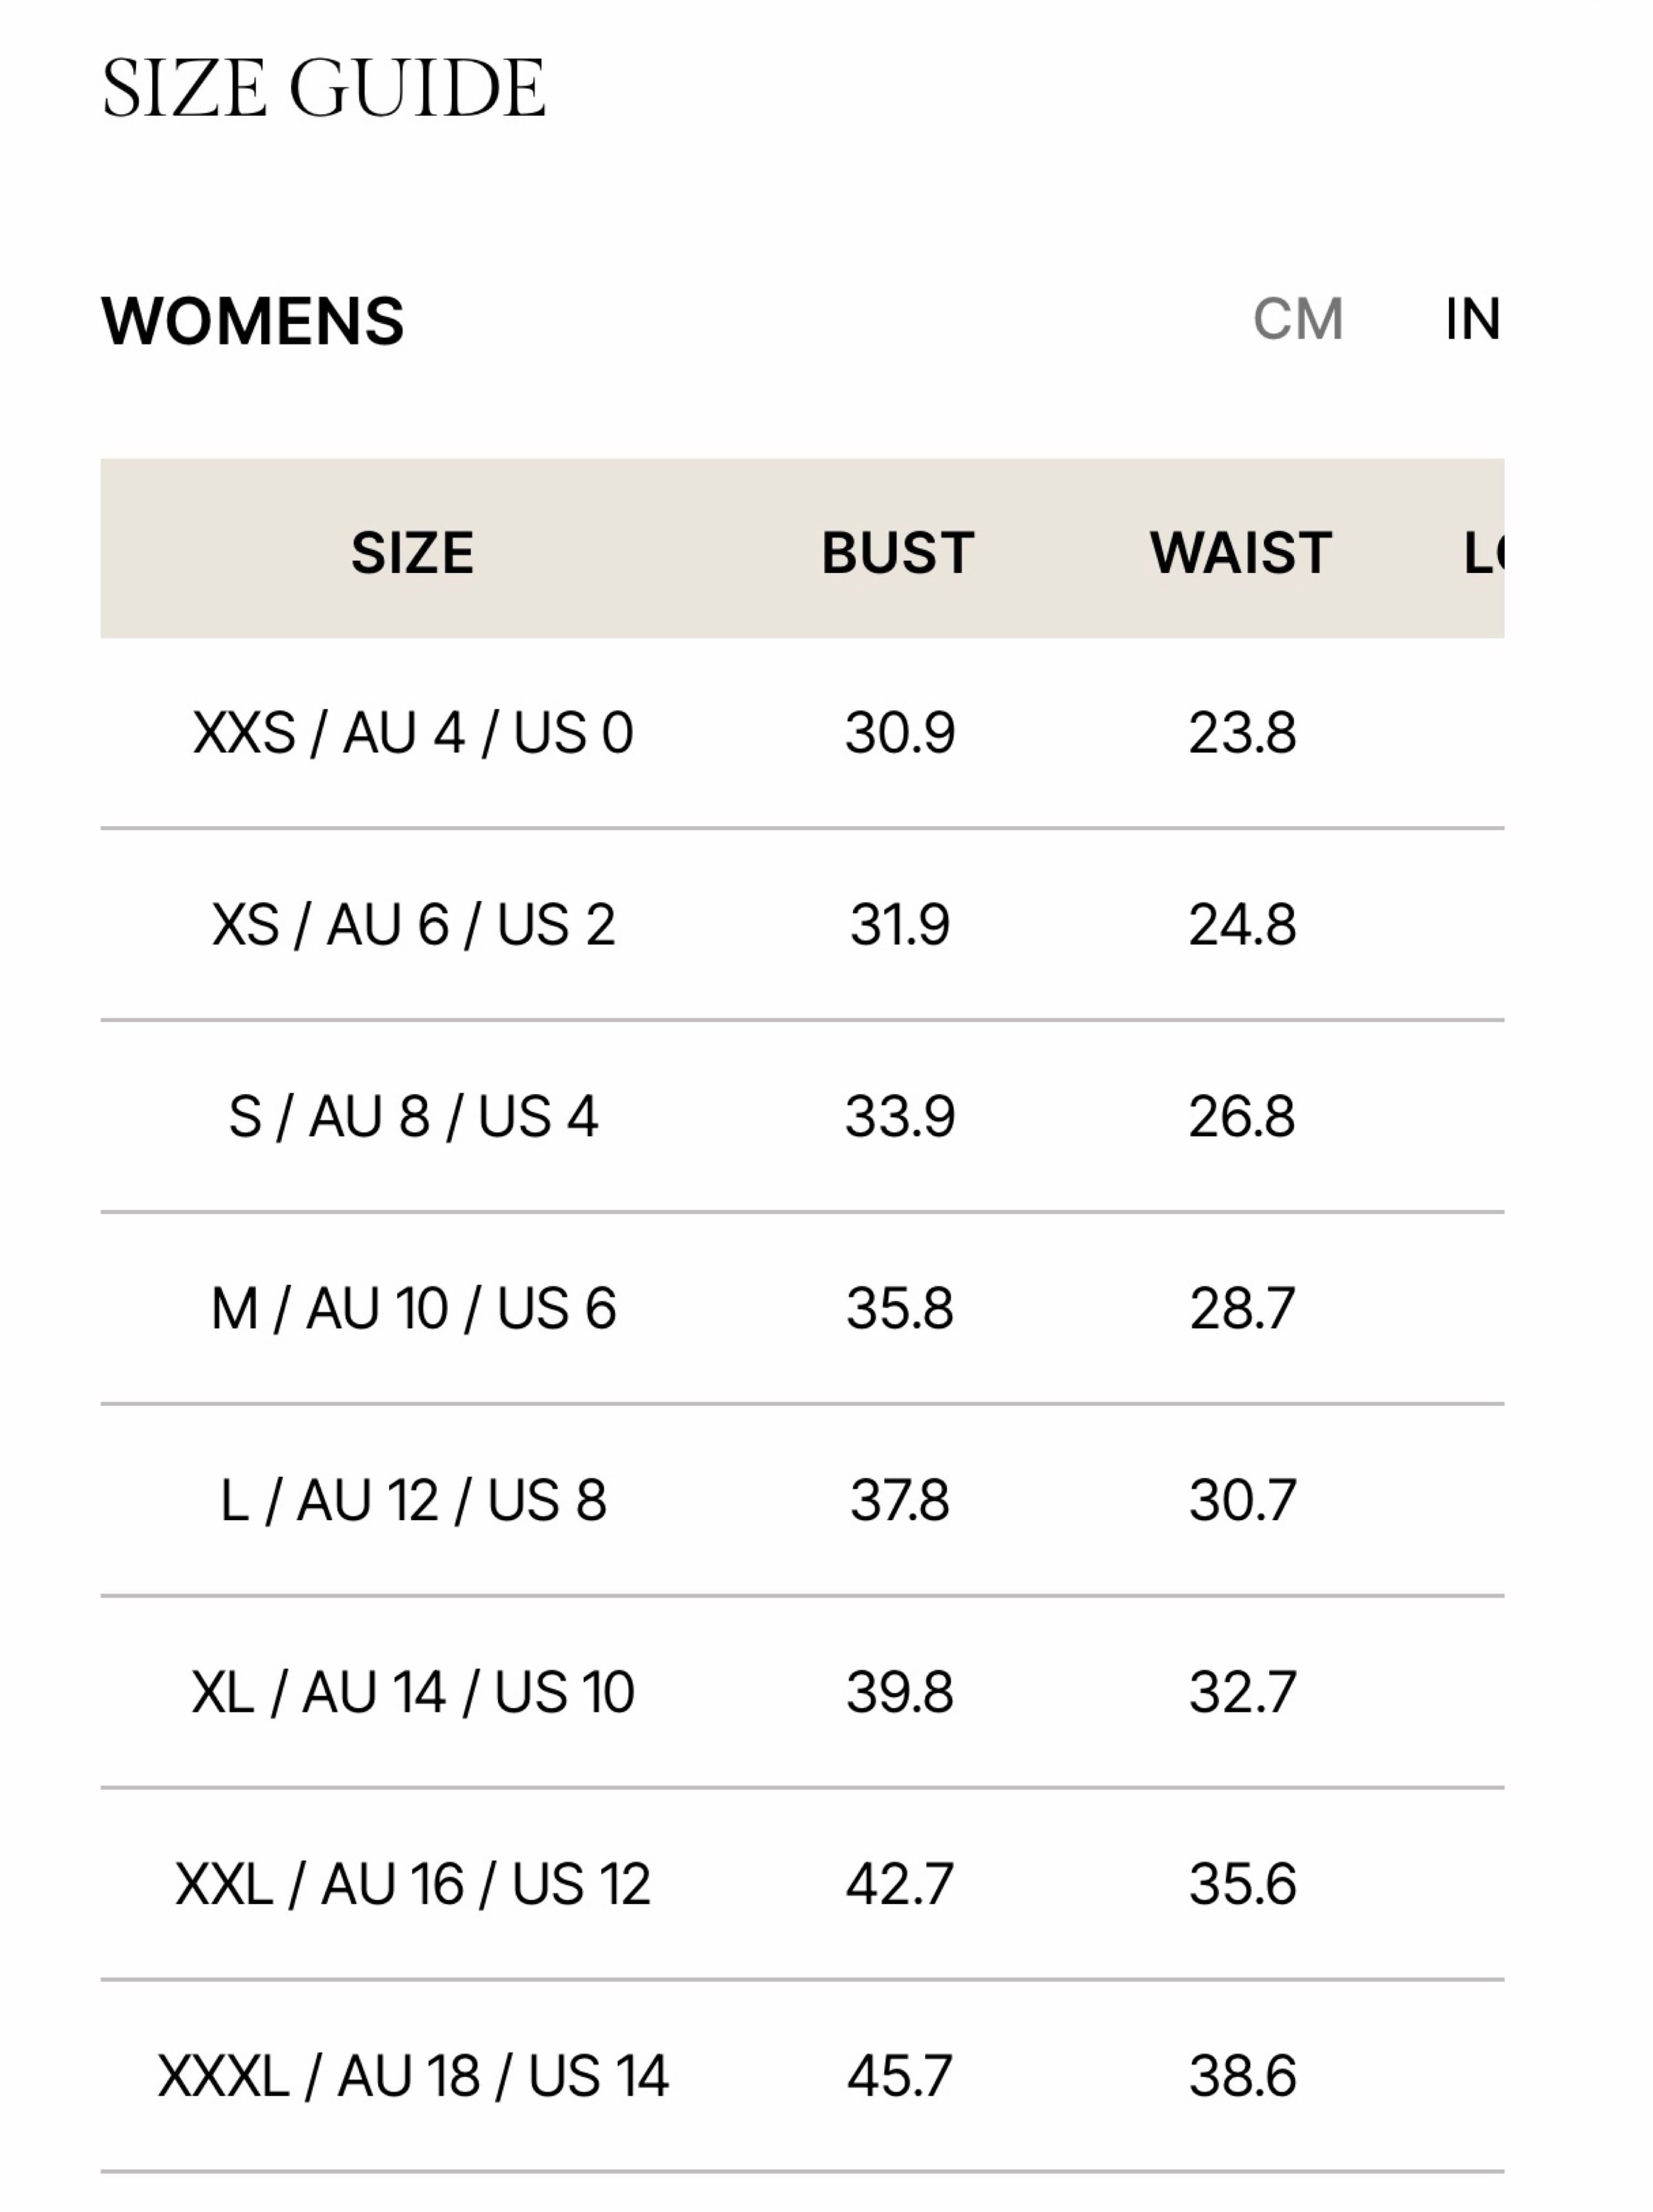Select the XXS / AU 4 / US 0 row
Viewport: 1653px width, 2212px height.
coord(803,733)
